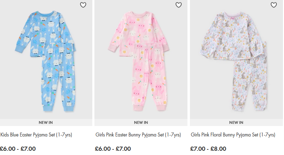The height and width of the screenshot is (155, 284).
Task: Heart the Girls Pink Floral Bunny Pyjama Set
Action: (274, 5)
